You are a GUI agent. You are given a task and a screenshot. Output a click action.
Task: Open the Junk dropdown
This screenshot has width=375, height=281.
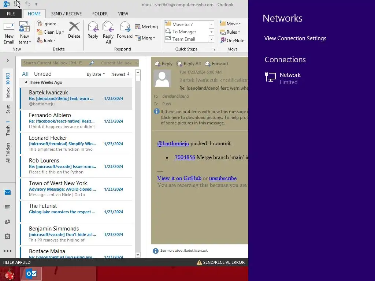click(x=46, y=40)
